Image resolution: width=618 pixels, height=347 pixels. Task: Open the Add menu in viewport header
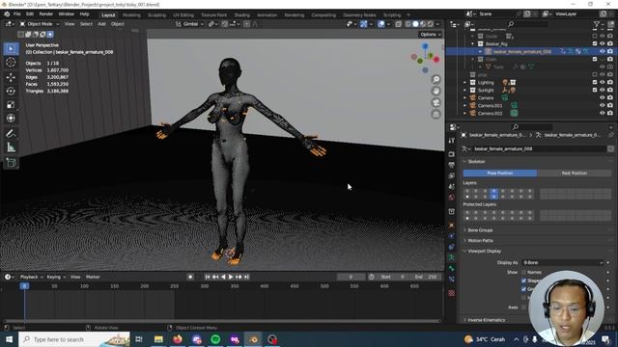click(x=101, y=24)
